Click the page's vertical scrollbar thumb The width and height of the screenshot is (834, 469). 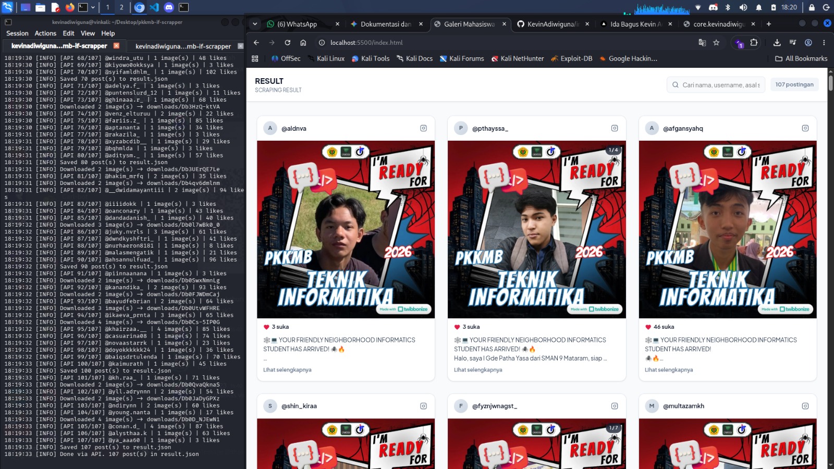(x=830, y=83)
